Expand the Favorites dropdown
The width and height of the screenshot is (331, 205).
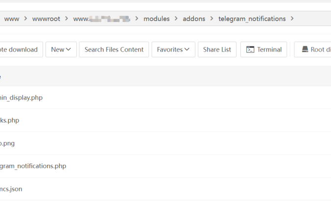[173, 50]
